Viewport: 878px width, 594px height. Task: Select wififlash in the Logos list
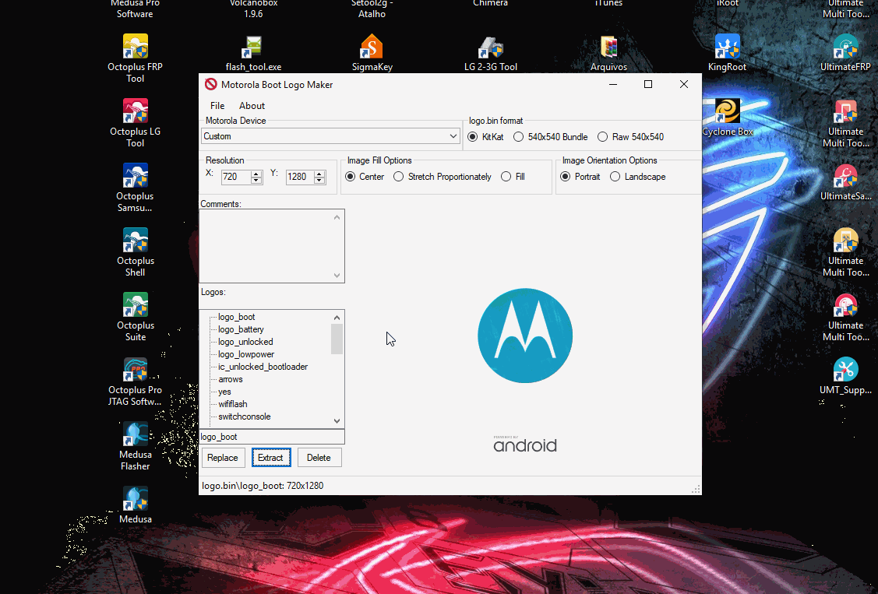tap(233, 404)
